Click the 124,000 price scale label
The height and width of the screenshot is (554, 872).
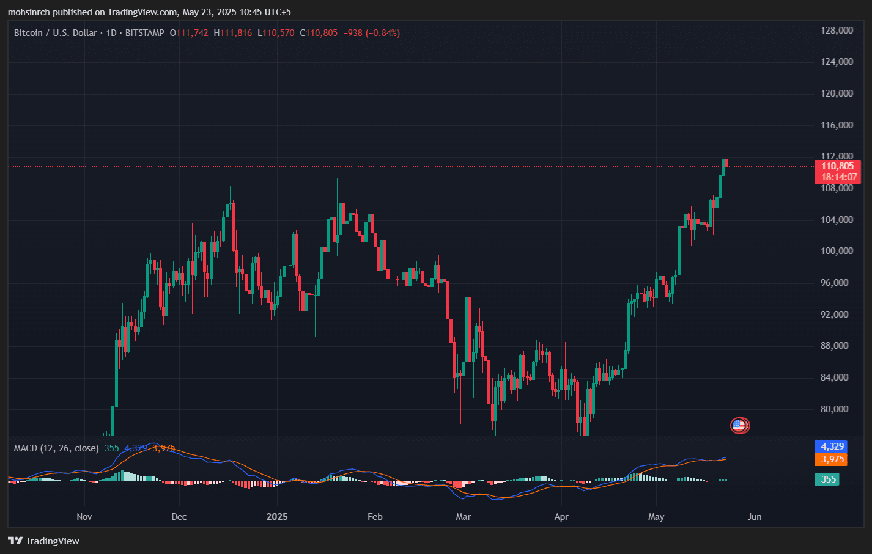[837, 62]
